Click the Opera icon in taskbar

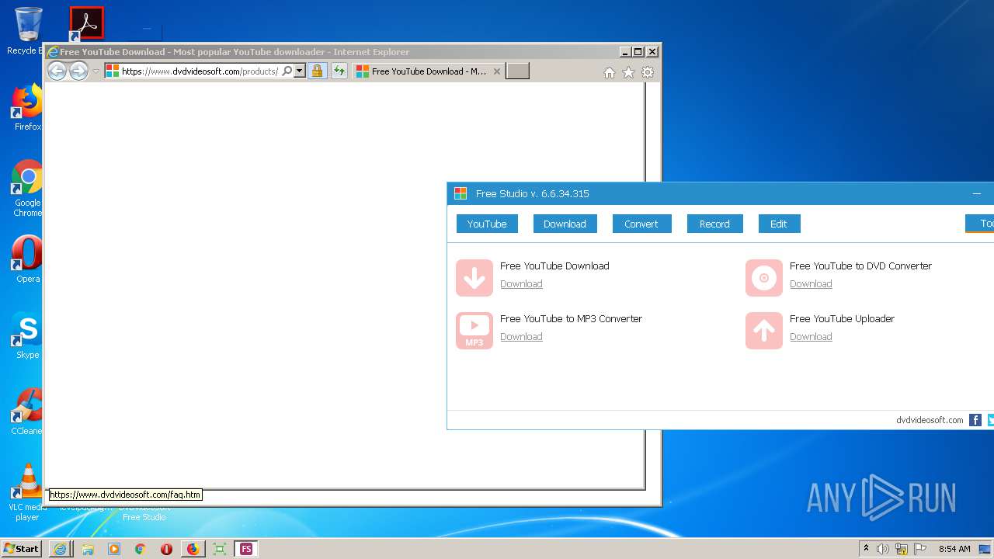click(x=166, y=549)
